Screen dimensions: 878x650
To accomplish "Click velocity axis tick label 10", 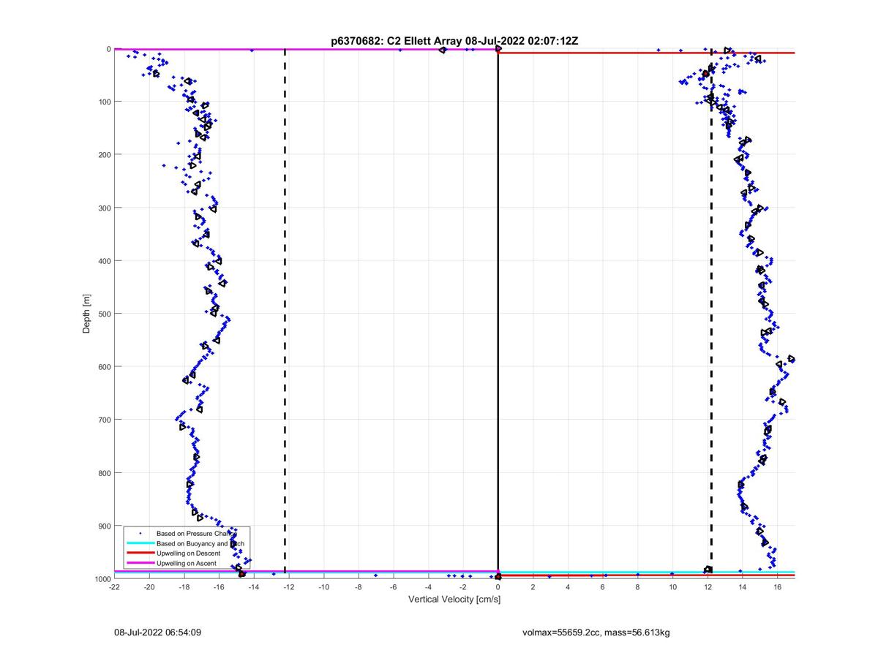I will 672,586.
